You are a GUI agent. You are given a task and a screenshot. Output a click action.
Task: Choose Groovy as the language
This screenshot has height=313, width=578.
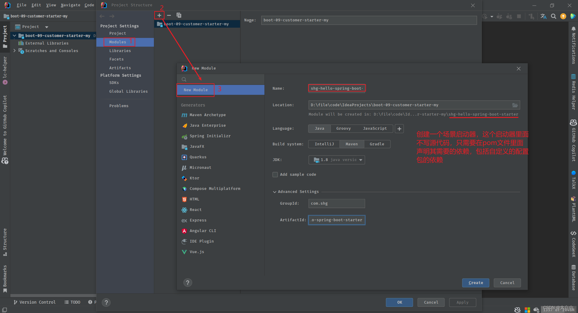[x=343, y=129]
